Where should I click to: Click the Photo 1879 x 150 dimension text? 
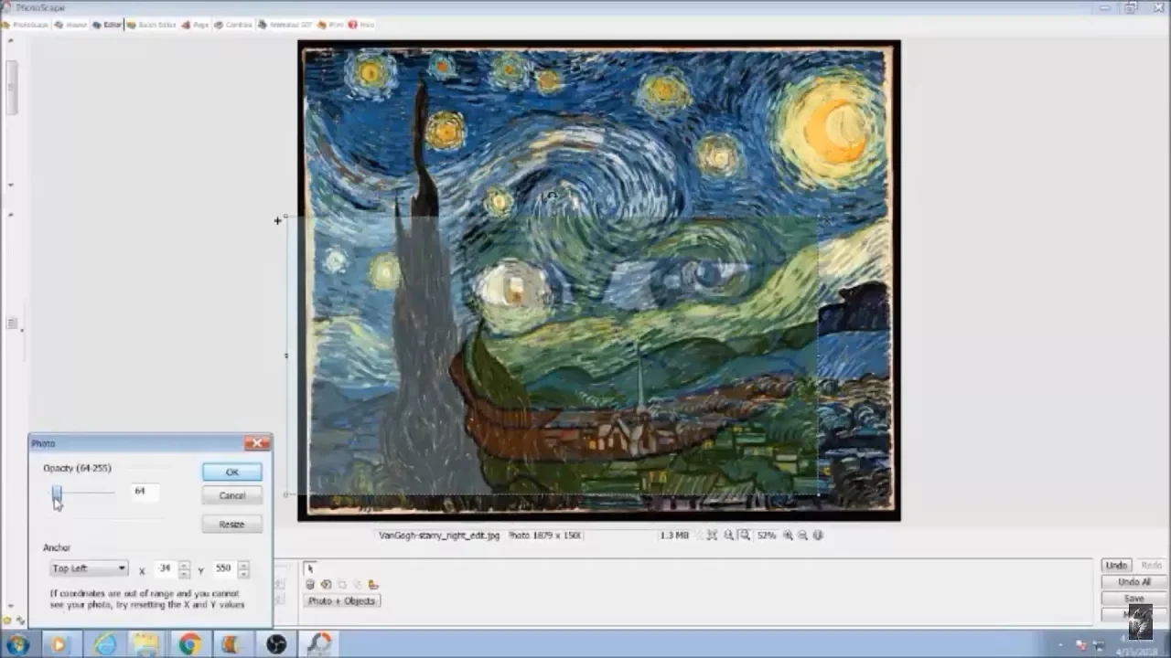(545, 536)
